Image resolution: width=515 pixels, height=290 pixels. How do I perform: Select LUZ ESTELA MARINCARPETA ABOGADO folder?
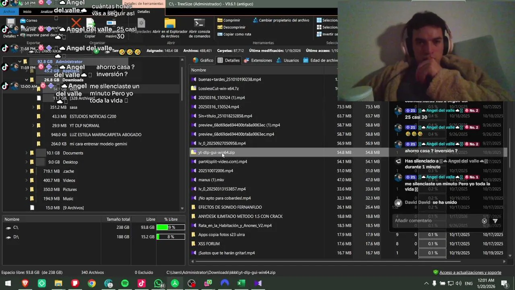coord(105,135)
